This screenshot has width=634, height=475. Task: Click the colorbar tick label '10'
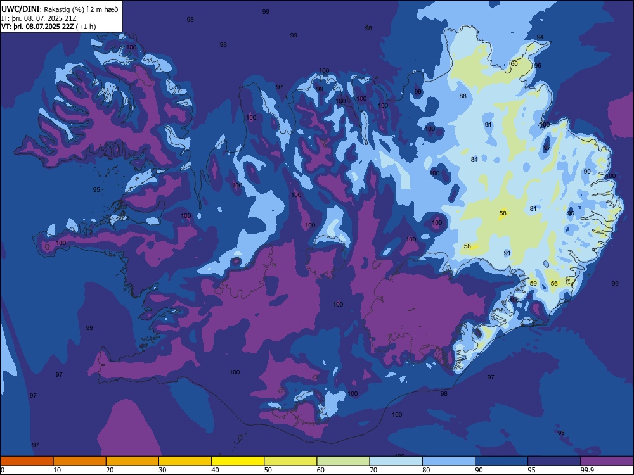point(57,470)
